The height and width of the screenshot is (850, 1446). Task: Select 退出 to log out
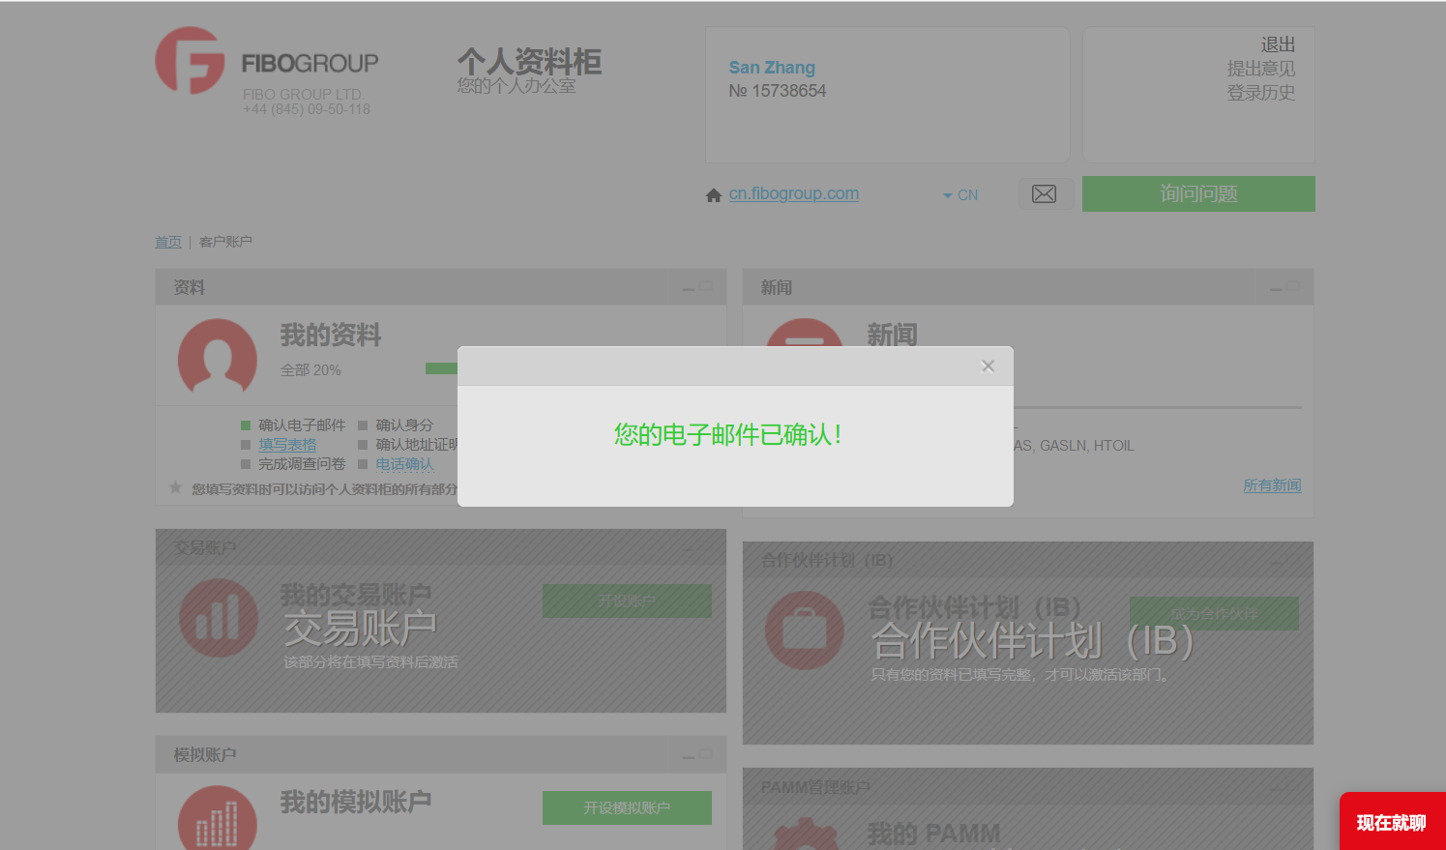click(1277, 45)
